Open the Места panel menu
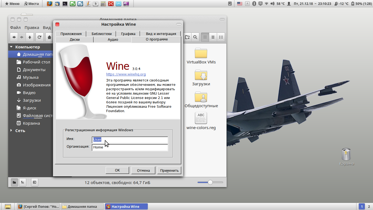373x210 pixels. click(31, 4)
